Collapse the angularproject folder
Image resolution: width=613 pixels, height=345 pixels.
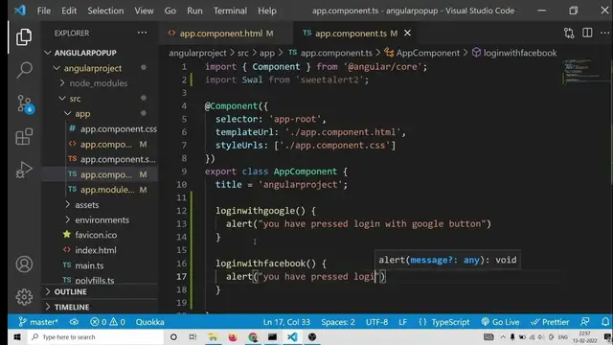click(93, 68)
